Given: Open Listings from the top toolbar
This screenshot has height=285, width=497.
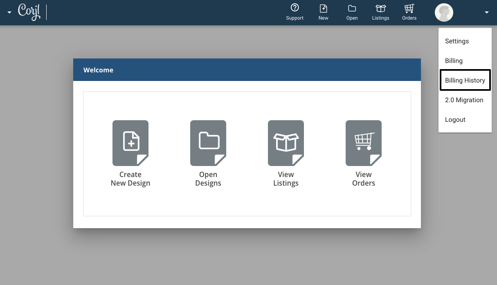Looking at the screenshot, I should point(380,12).
